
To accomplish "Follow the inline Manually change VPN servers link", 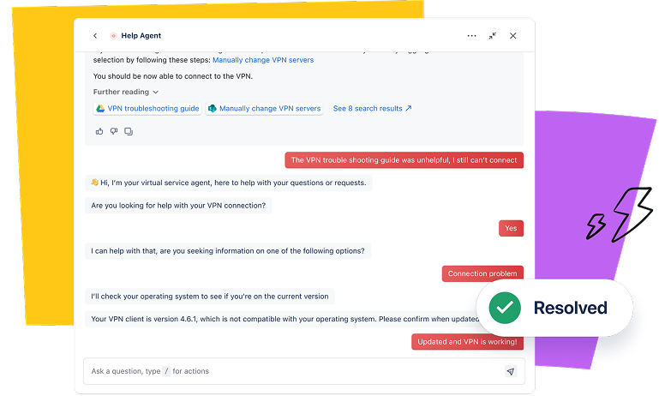I will tap(262, 60).
